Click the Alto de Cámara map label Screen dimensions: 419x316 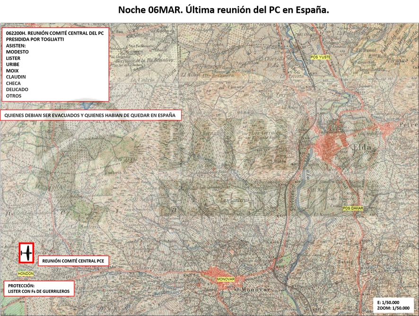pos(219,76)
